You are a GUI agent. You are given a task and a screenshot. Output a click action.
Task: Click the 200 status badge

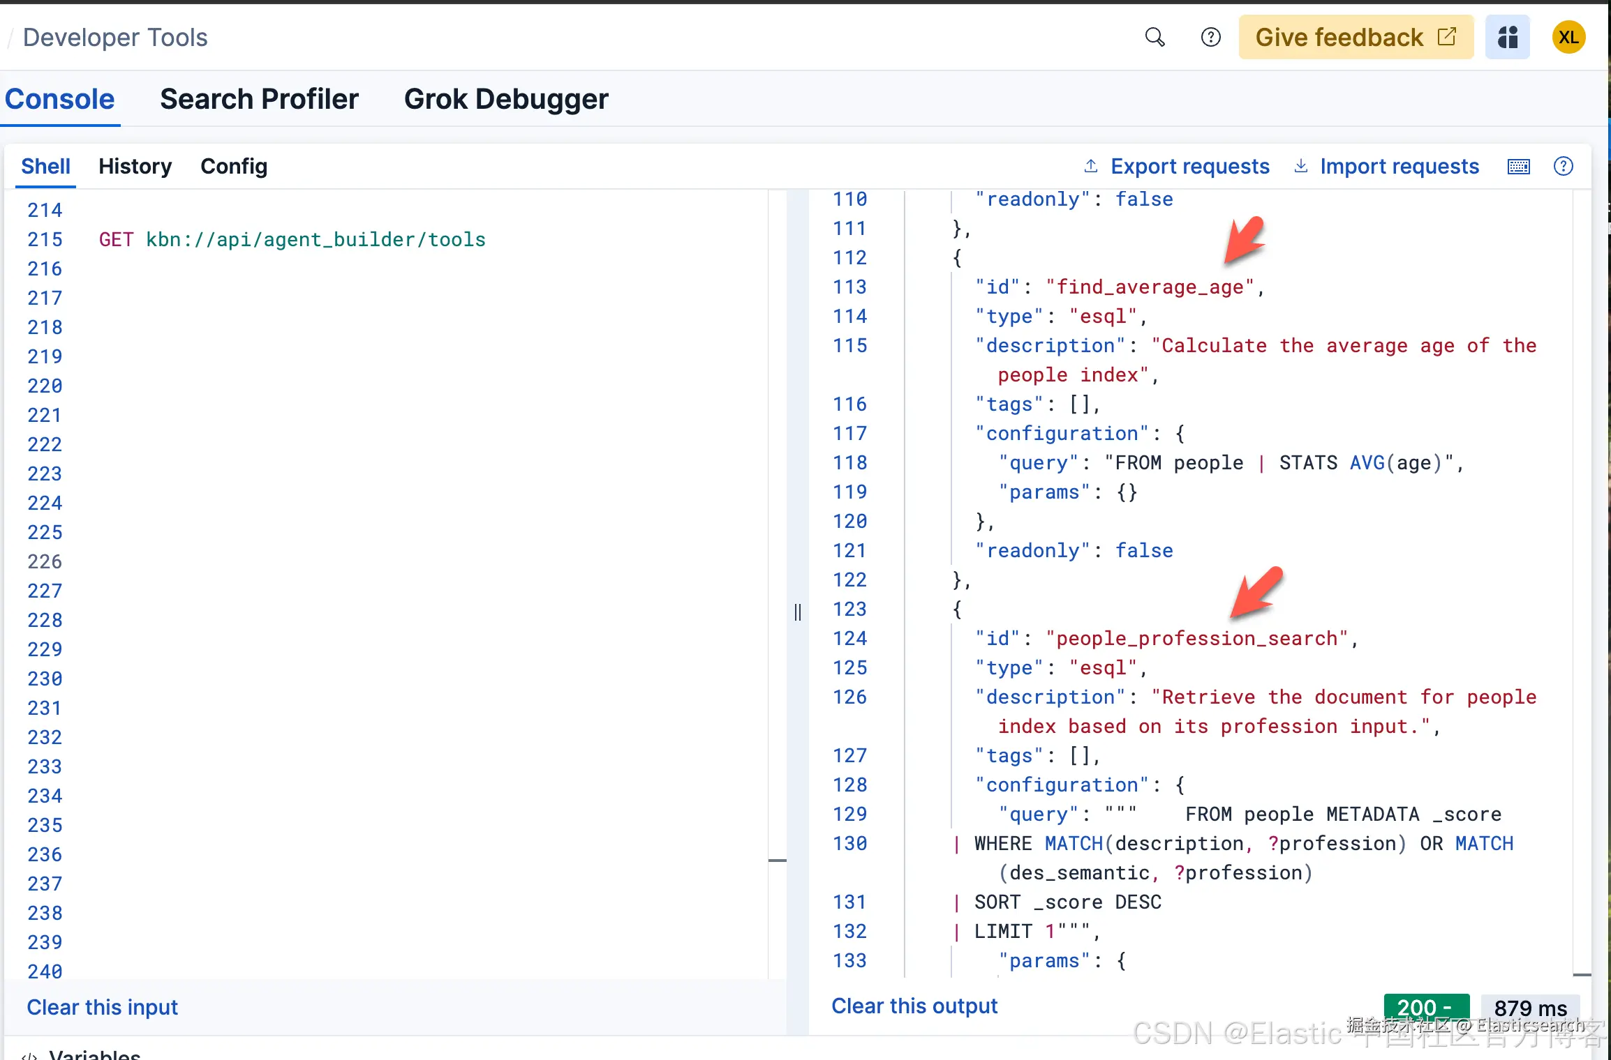[1425, 1008]
